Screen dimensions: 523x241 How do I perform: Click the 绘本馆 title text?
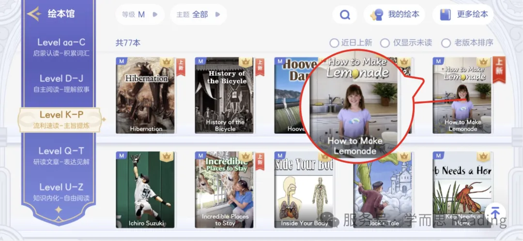(x=61, y=14)
